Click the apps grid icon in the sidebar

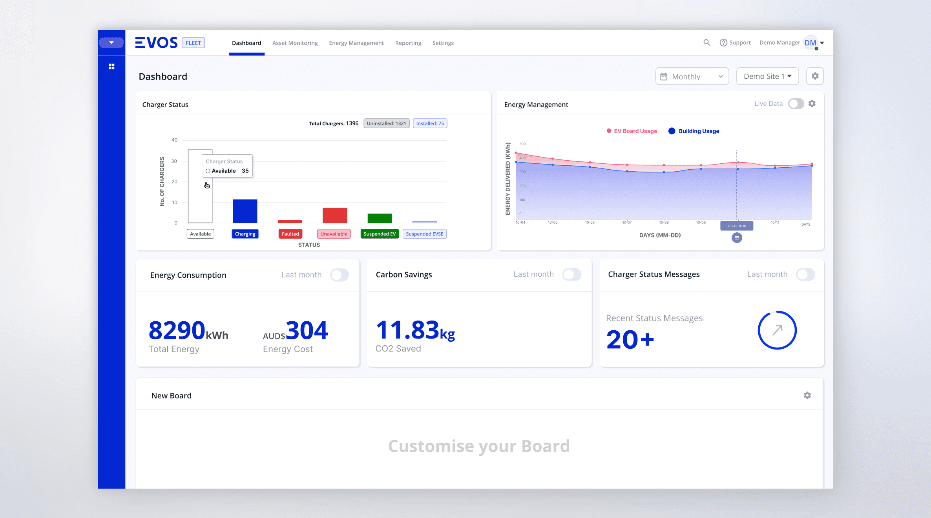point(111,66)
